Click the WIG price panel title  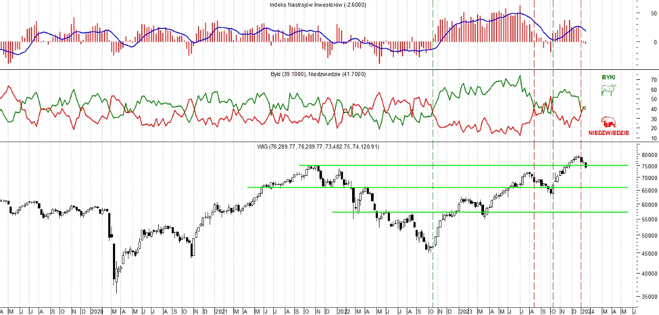pos(324,146)
